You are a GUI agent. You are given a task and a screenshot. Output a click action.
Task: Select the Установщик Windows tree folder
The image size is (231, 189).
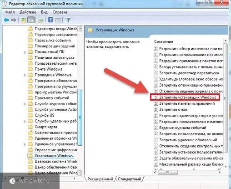(50, 156)
